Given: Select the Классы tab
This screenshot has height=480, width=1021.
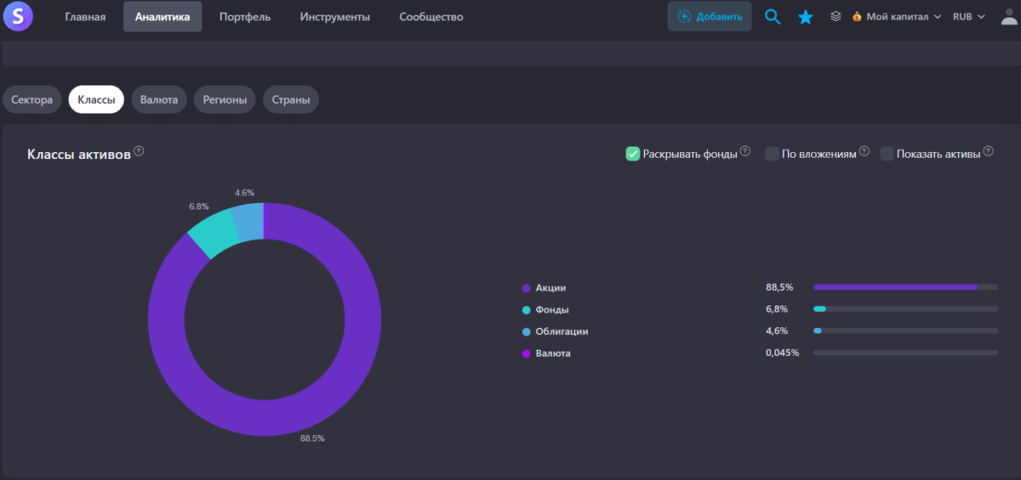Looking at the screenshot, I should click(x=96, y=99).
